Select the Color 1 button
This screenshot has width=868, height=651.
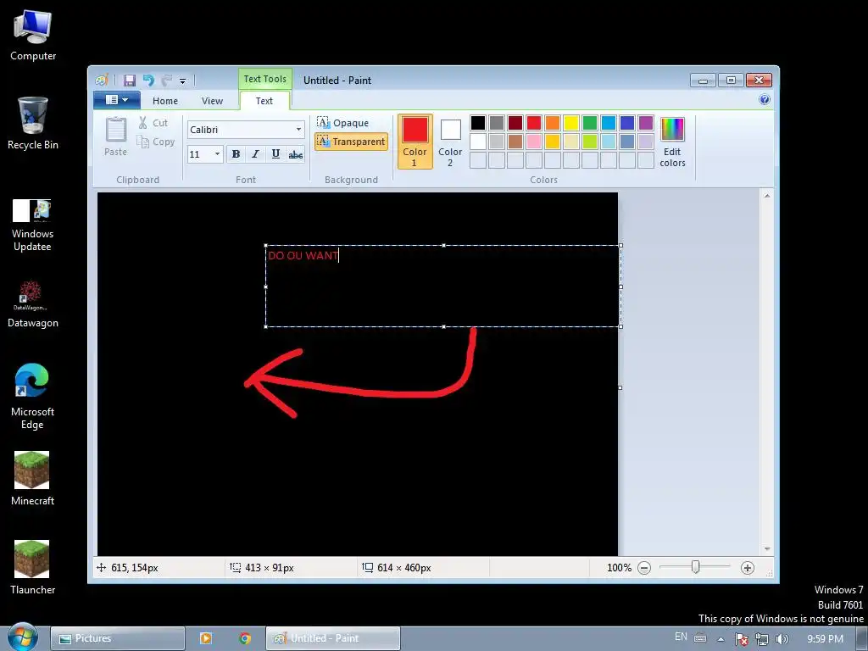point(415,142)
